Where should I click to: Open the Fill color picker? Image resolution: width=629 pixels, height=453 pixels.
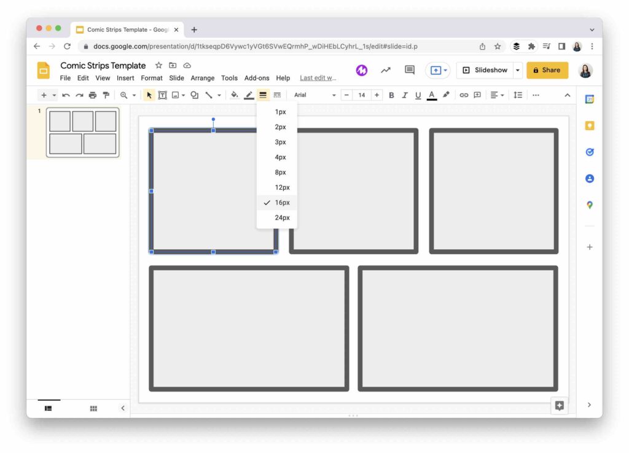coord(234,95)
